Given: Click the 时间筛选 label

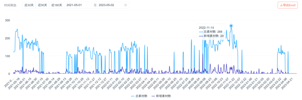Looking at the screenshot, I should click(x=11, y=5).
